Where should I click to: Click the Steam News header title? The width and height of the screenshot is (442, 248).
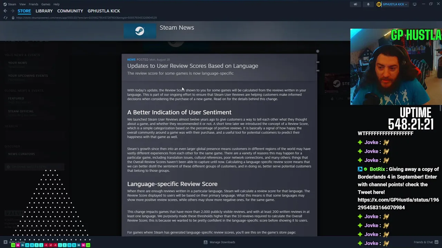[x=177, y=28]
